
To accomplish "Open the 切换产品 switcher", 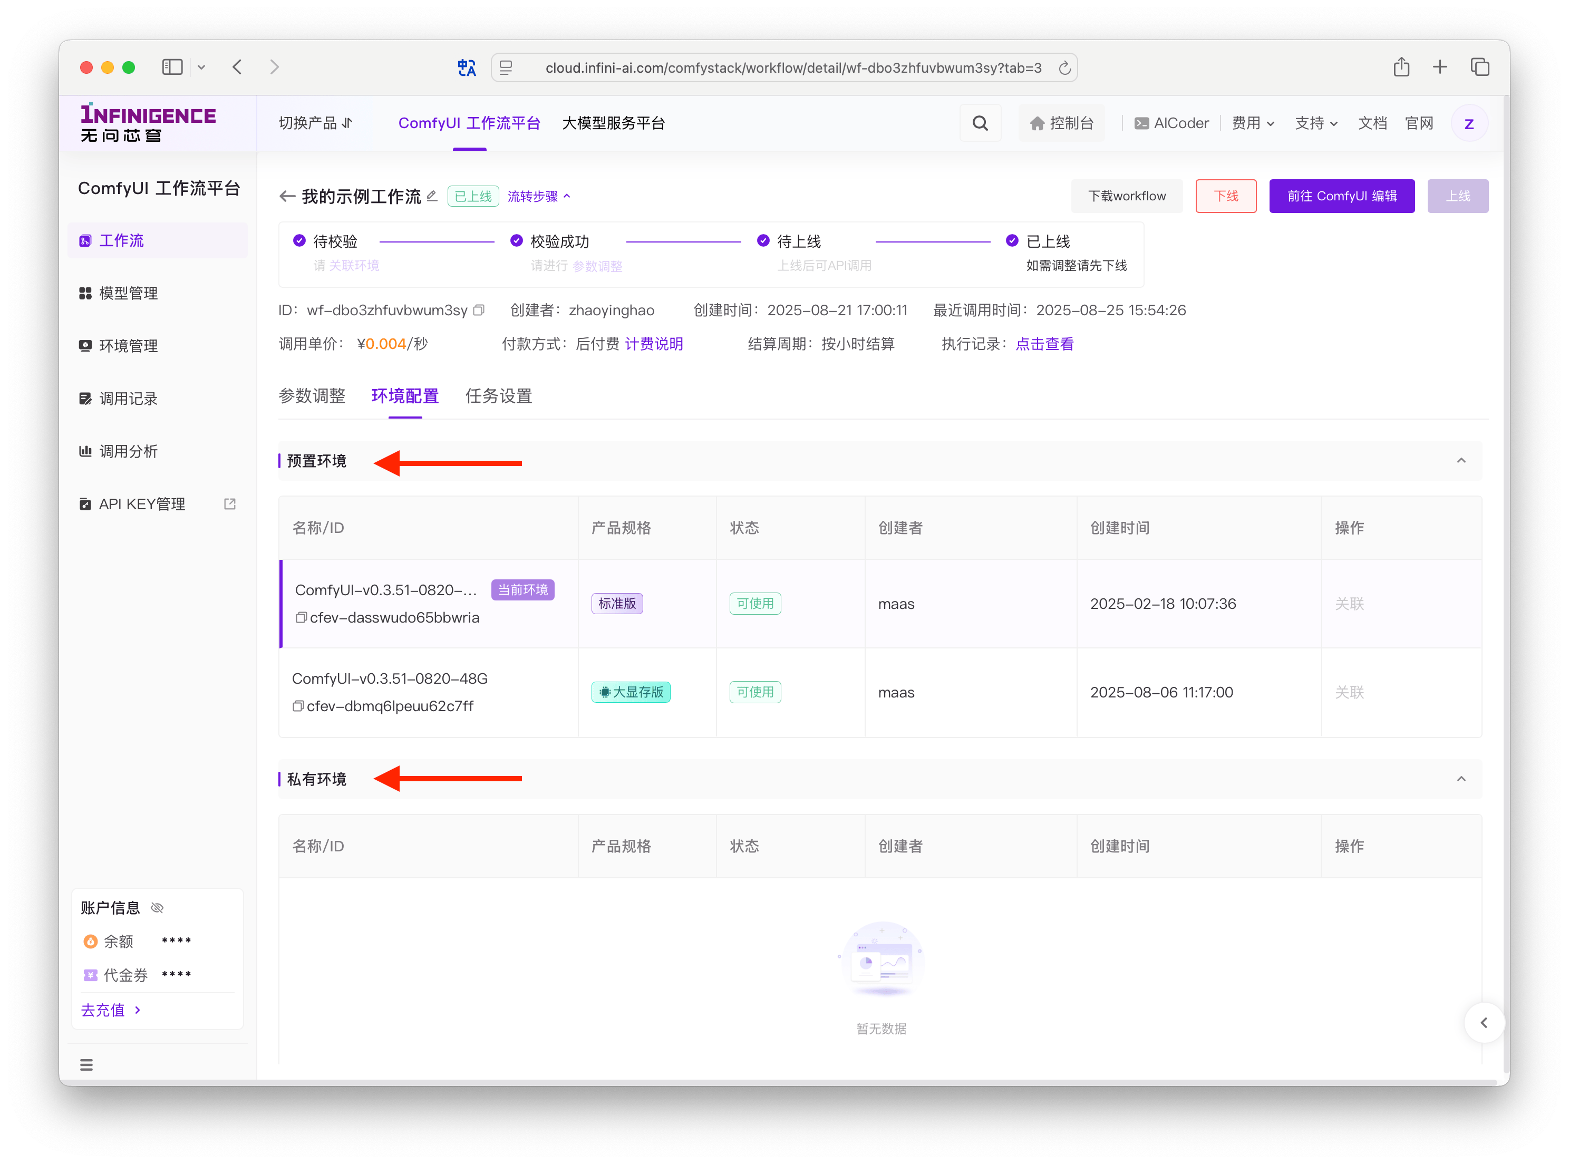I will click(315, 123).
